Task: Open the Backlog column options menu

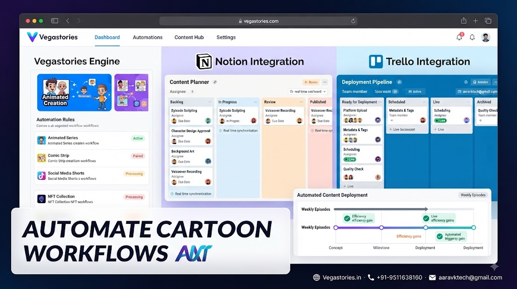Action: [210, 102]
